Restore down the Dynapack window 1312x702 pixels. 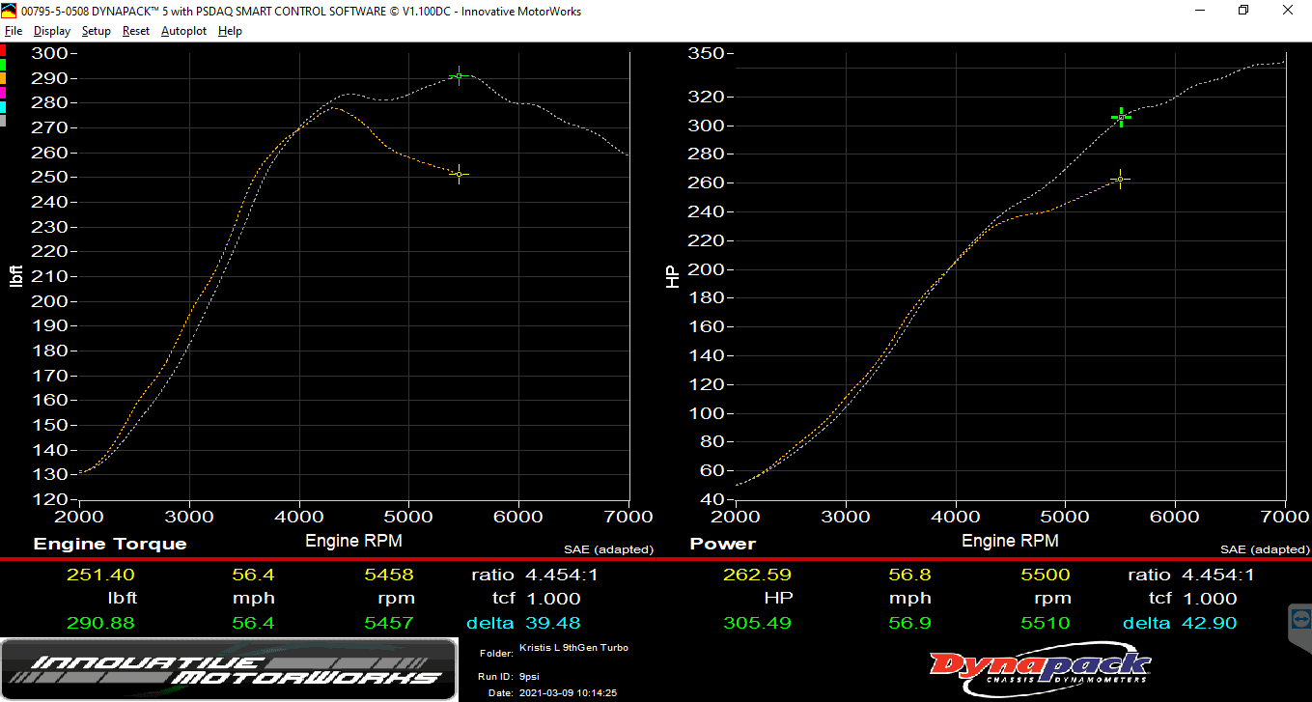point(1243,11)
